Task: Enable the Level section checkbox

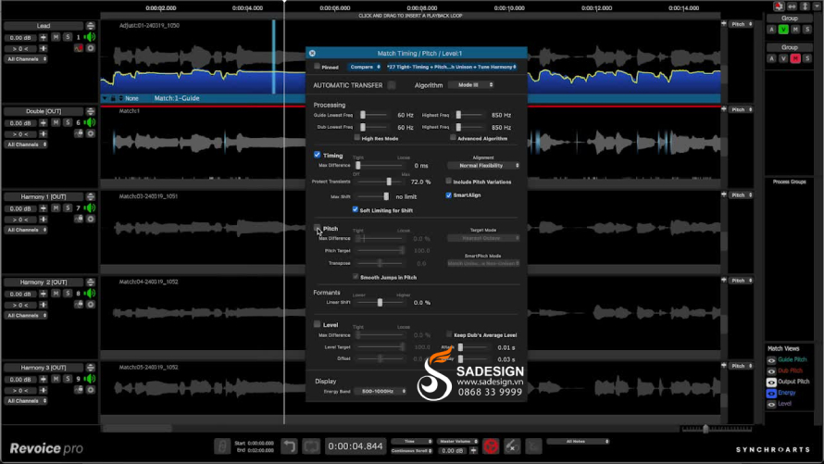Action: pyautogui.click(x=317, y=324)
